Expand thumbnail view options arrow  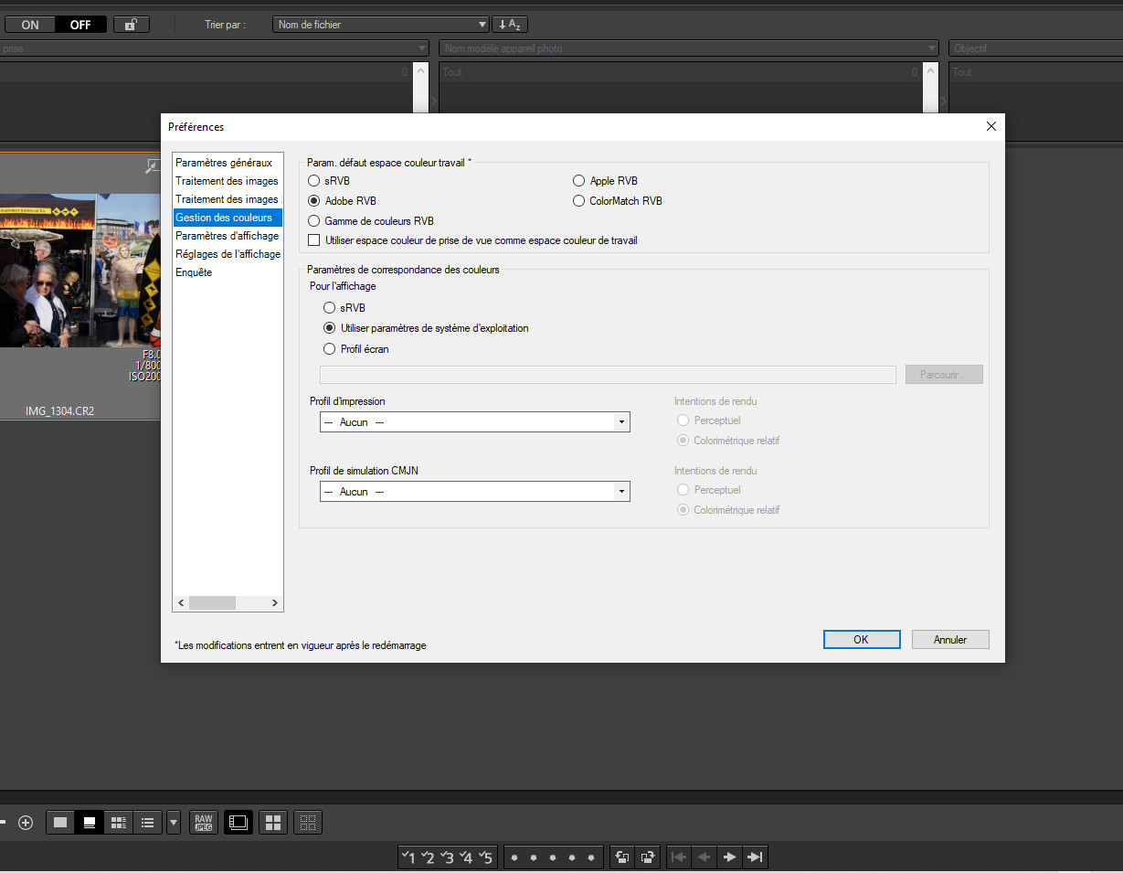click(x=174, y=822)
